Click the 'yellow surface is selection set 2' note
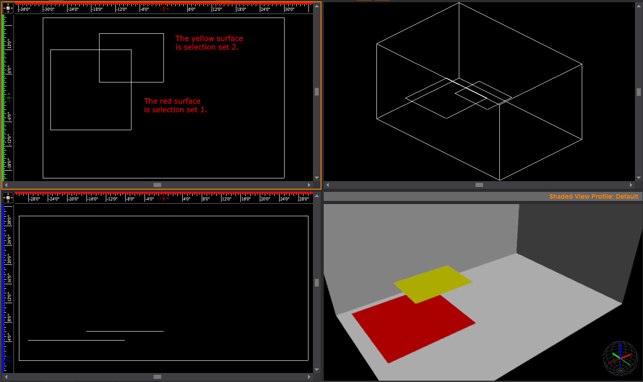643x382 pixels. (x=209, y=43)
